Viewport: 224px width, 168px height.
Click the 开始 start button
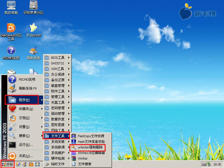(8, 164)
